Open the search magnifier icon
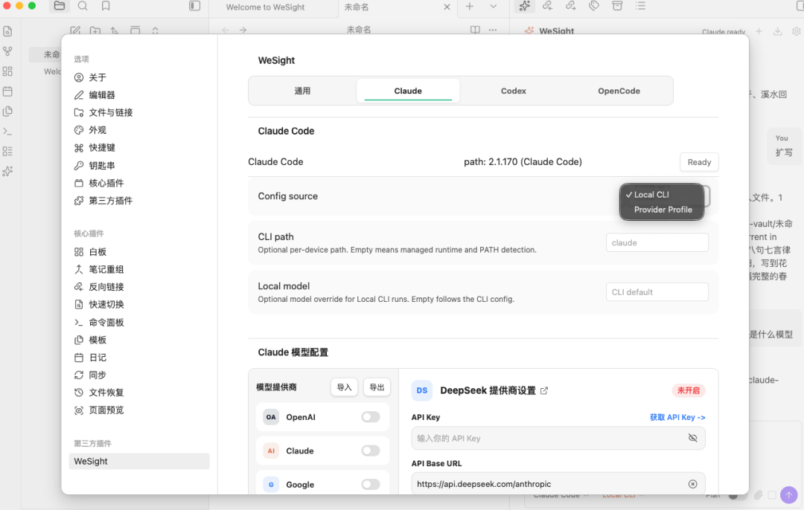This screenshot has height=510, width=804. click(x=83, y=6)
